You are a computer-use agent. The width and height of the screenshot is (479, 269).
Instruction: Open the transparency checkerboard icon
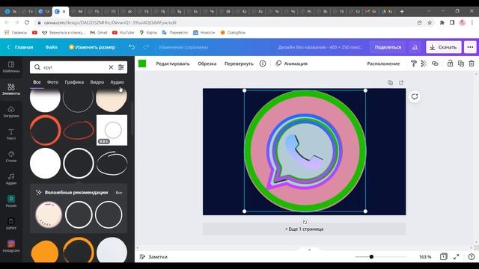click(x=424, y=64)
